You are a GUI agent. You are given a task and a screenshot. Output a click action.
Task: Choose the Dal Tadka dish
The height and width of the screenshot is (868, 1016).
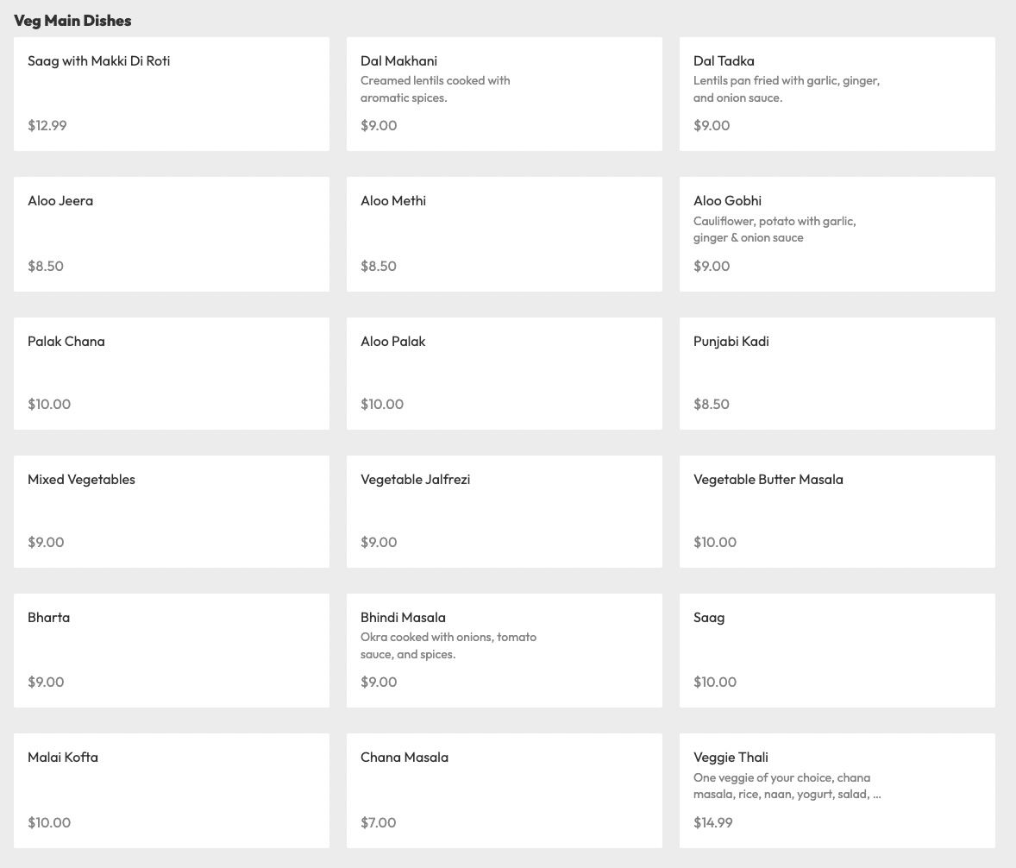coord(837,93)
